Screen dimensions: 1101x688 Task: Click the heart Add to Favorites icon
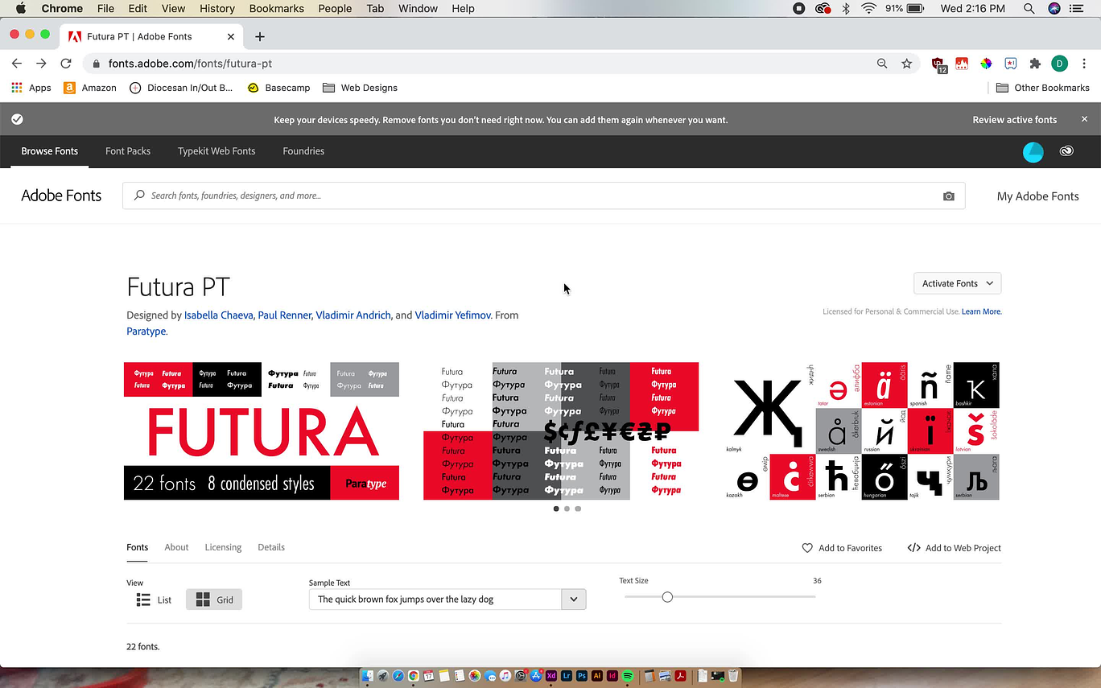(807, 548)
